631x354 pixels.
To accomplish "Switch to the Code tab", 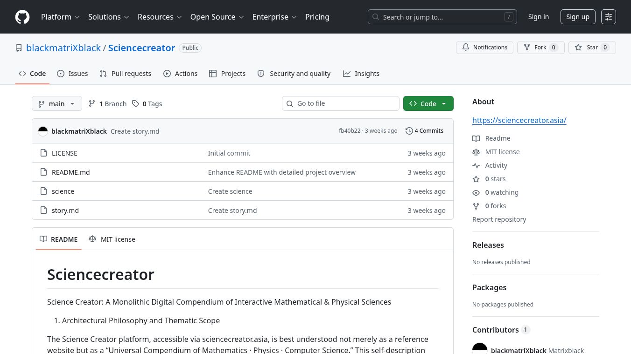I will click(x=32, y=74).
